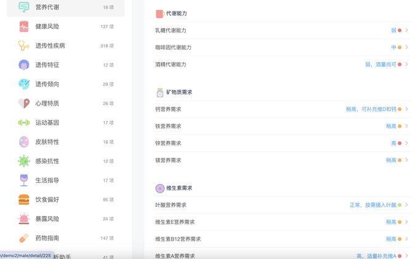Click the 弱，酒量尚可 result text

pyautogui.click(x=380, y=64)
